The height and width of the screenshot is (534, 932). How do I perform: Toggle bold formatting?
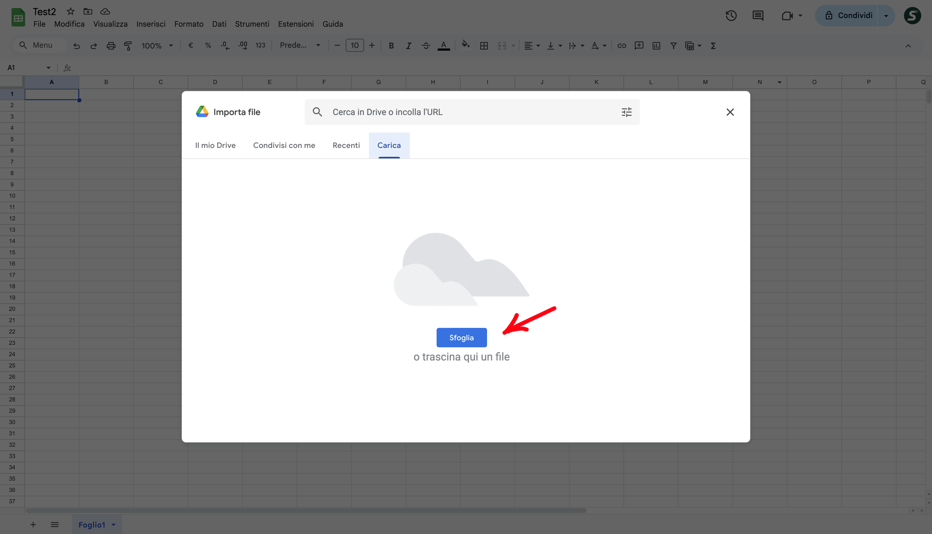(391, 46)
